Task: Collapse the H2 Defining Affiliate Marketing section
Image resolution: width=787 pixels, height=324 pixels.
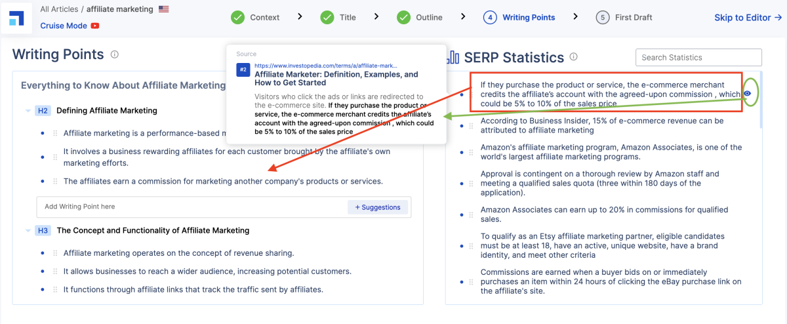Action: point(28,111)
